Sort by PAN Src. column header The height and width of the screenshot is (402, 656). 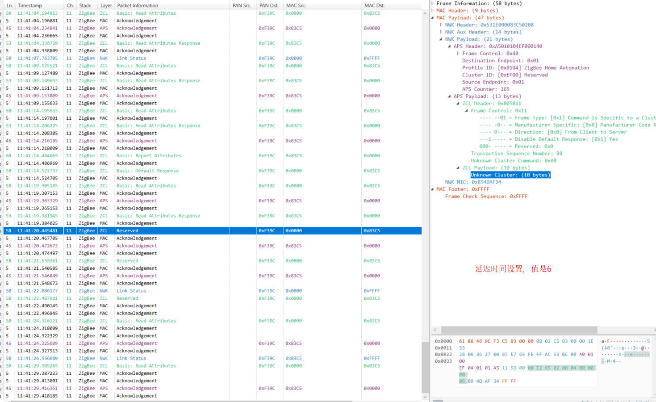point(243,5)
